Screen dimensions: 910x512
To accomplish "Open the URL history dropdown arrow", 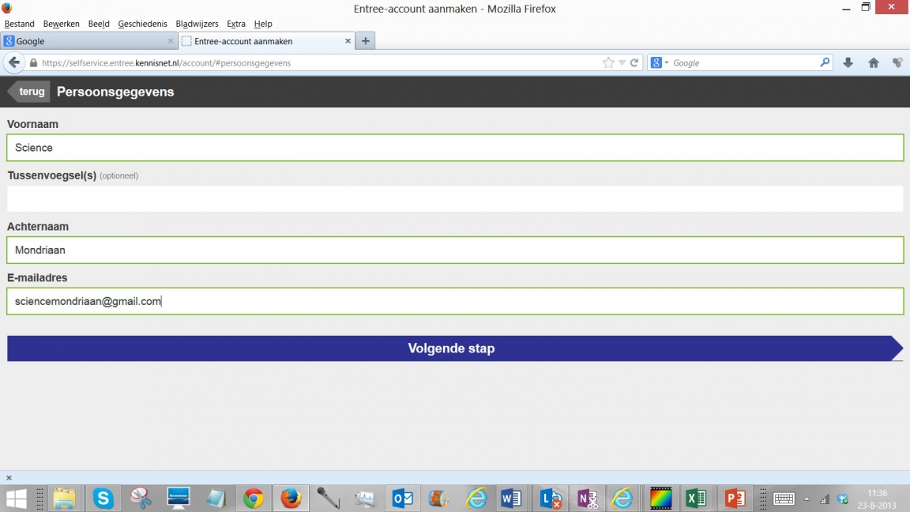I will pos(622,63).
